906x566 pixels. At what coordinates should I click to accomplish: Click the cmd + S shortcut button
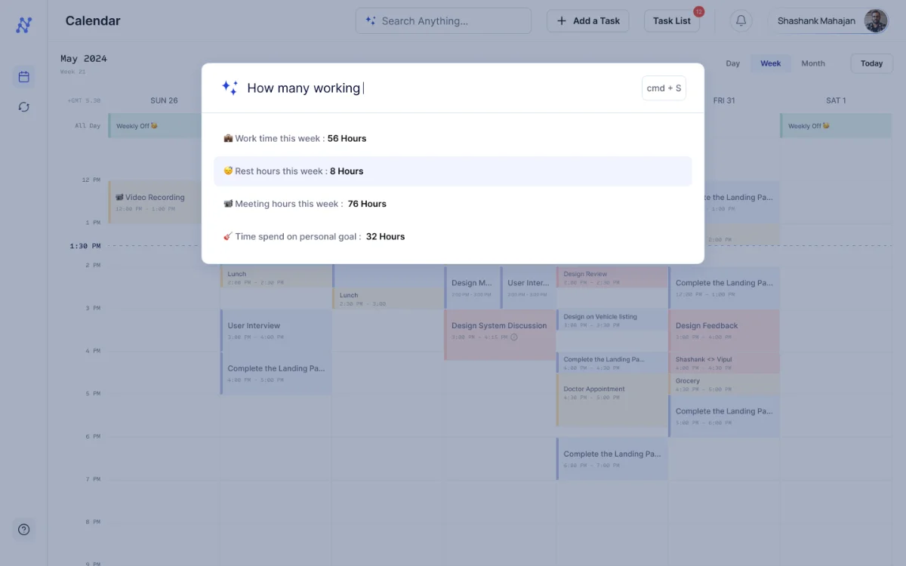(x=664, y=88)
